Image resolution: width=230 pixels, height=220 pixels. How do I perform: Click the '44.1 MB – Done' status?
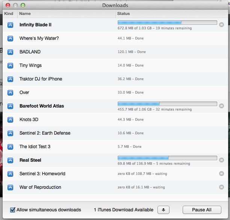130,38
